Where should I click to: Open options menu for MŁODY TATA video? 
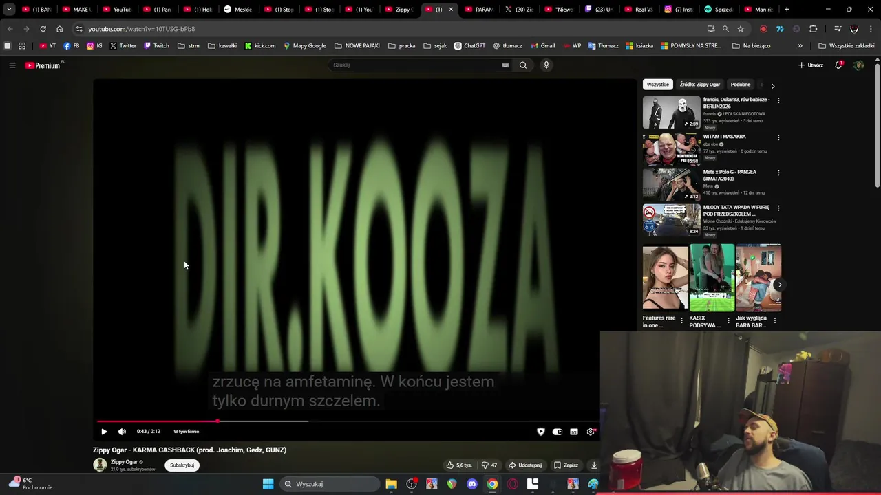coord(778,208)
